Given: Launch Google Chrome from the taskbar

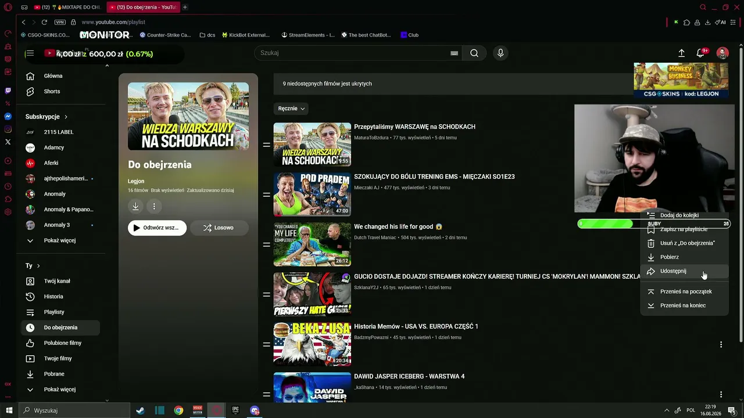Looking at the screenshot, I should click(178, 410).
